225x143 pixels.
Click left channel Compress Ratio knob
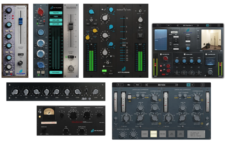pyautogui.click(x=155, y=97)
